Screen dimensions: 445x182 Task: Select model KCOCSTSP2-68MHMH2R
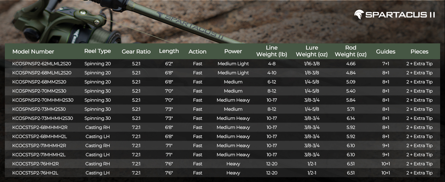40,127
